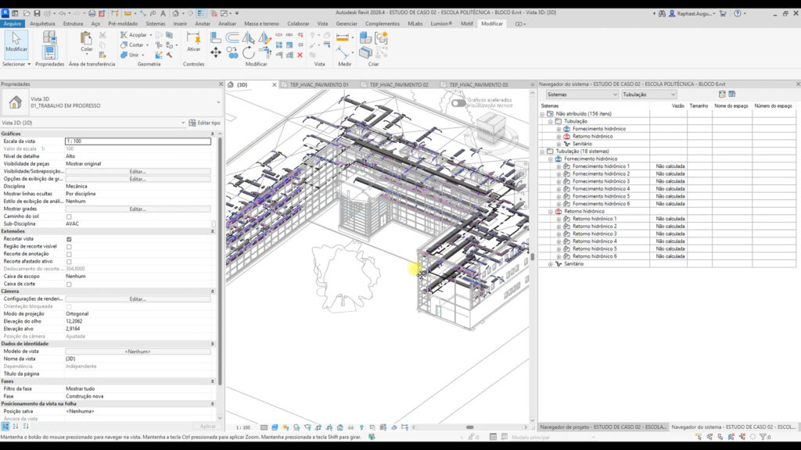The height and width of the screenshot is (450, 801).
Task: Select the Rotate tool
Action: click(248, 52)
